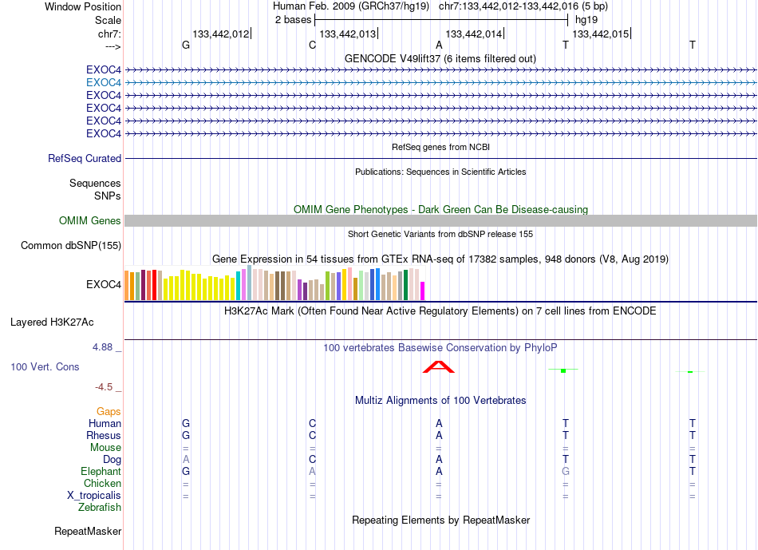Viewport: 758px width, 550px height.
Task: Click the 133,442,014 coordinate label
Action: [x=474, y=34]
